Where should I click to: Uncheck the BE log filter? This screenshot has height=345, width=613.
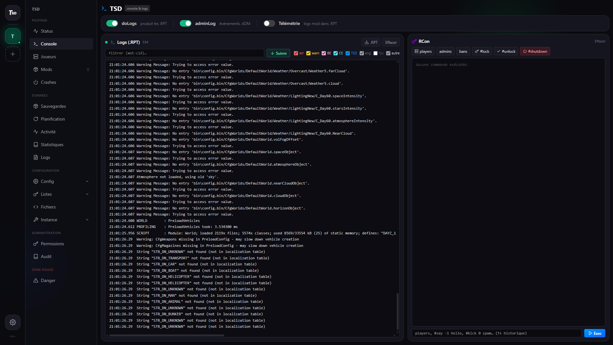coord(324,53)
